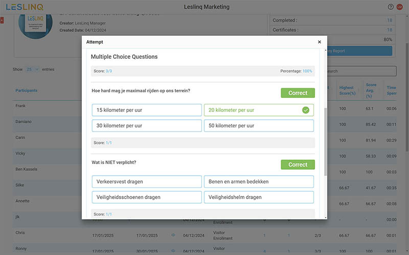Choose Veiligheidshelm dragen option
Image resolution: width=409 pixels, height=255 pixels.
coord(259,197)
